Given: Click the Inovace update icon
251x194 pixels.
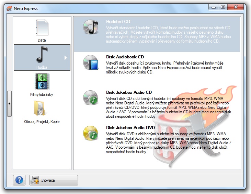Looking at the screenshot, I should [x=35, y=180].
